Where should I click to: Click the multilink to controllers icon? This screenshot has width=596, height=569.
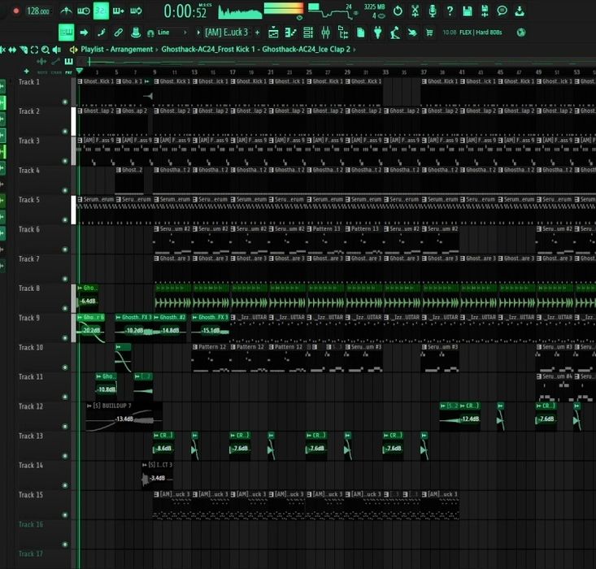click(118, 33)
